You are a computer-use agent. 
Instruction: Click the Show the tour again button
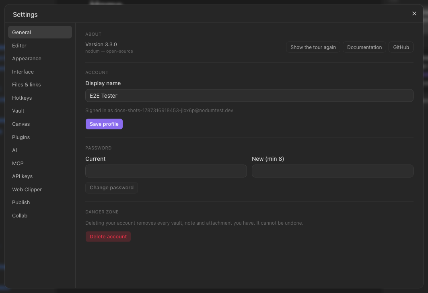pyautogui.click(x=313, y=47)
